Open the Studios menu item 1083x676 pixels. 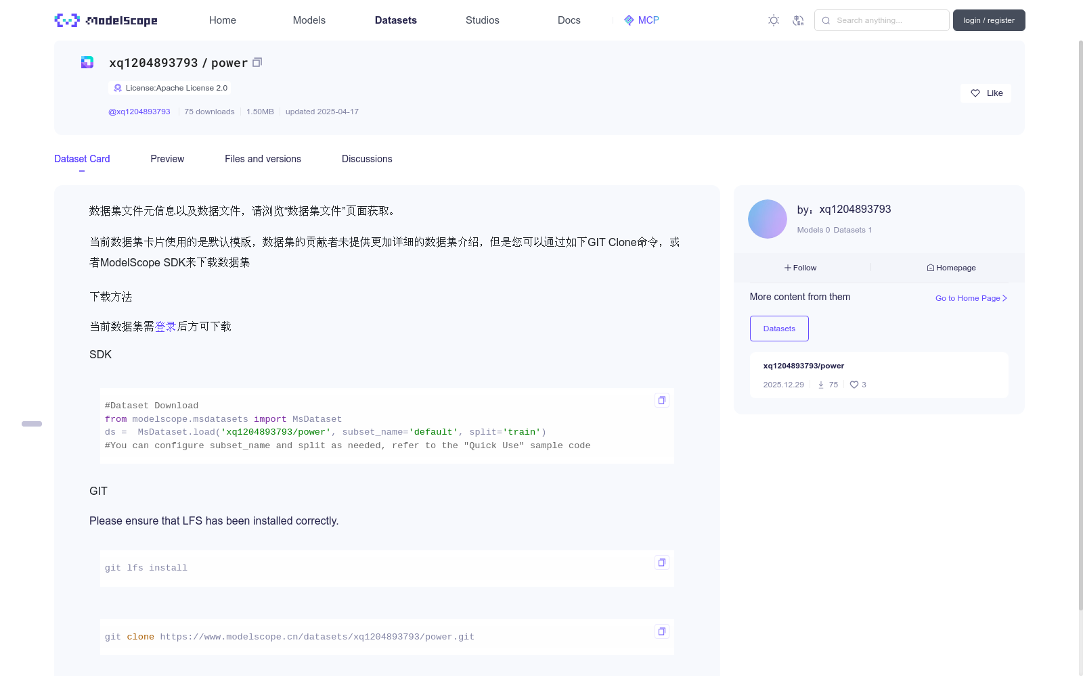pos(483,20)
